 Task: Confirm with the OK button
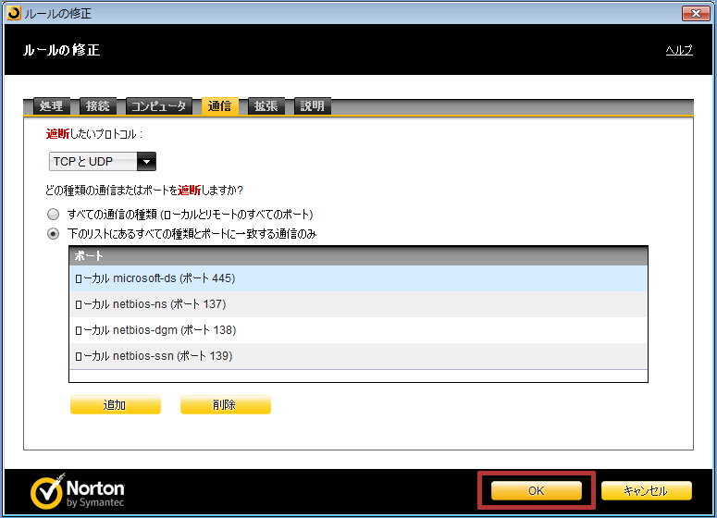tap(536, 490)
